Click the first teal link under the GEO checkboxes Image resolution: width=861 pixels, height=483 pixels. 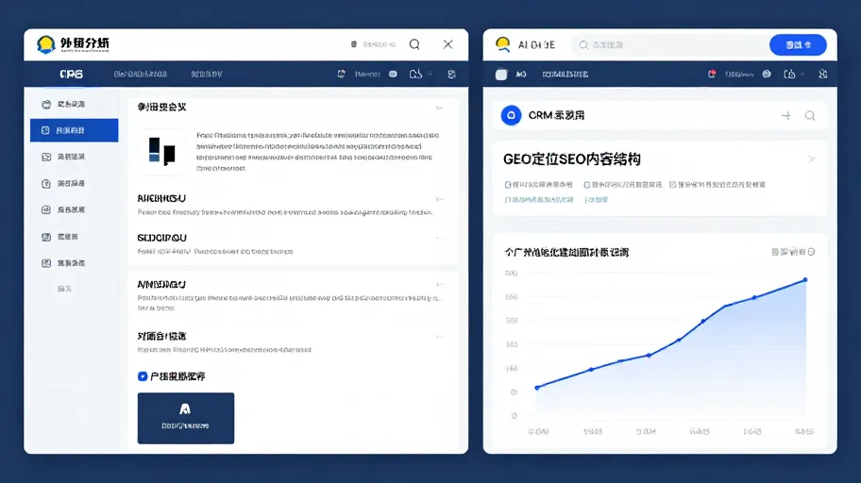tap(539, 200)
